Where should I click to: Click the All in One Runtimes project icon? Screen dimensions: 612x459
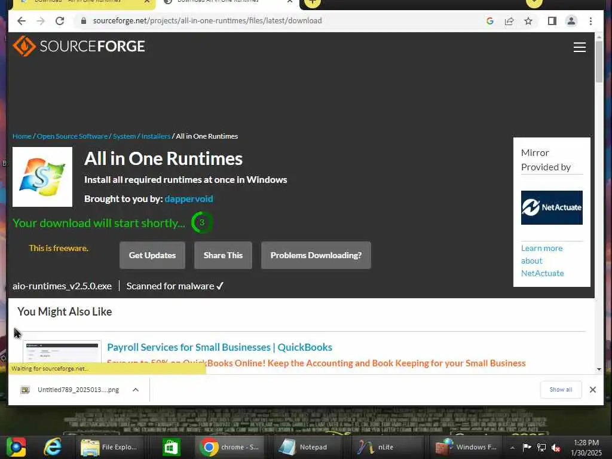[x=42, y=177]
